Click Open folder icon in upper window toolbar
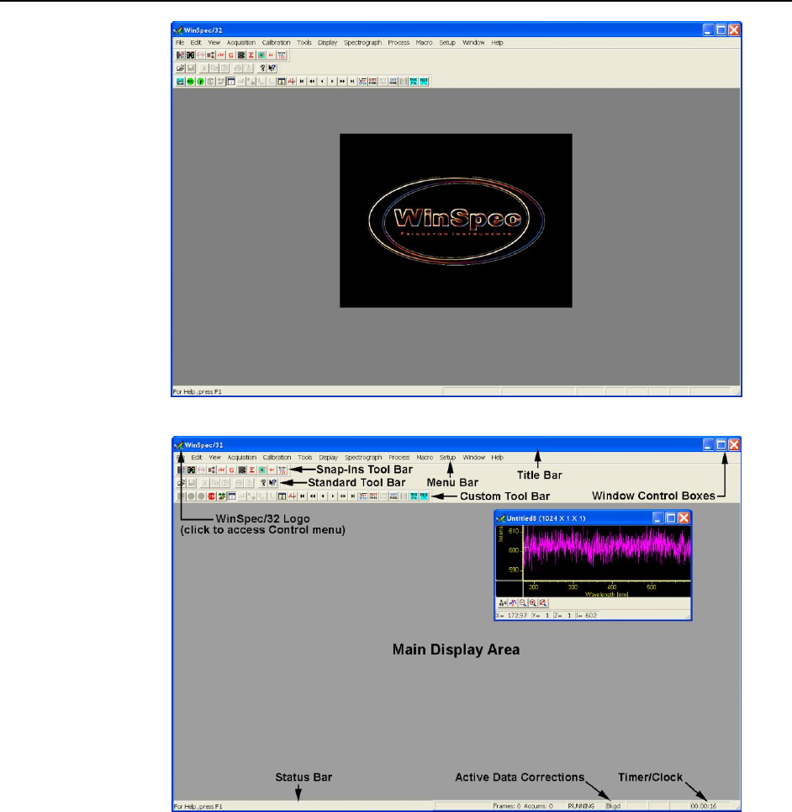The height and width of the screenshot is (812, 792). pyautogui.click(x=180, y=68)
